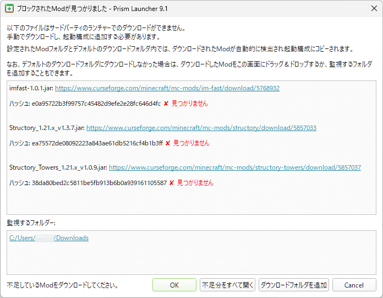This screenshot has width=383, height=298.
Task: Close the blocked mods dialog
Action: pos(374,9)
